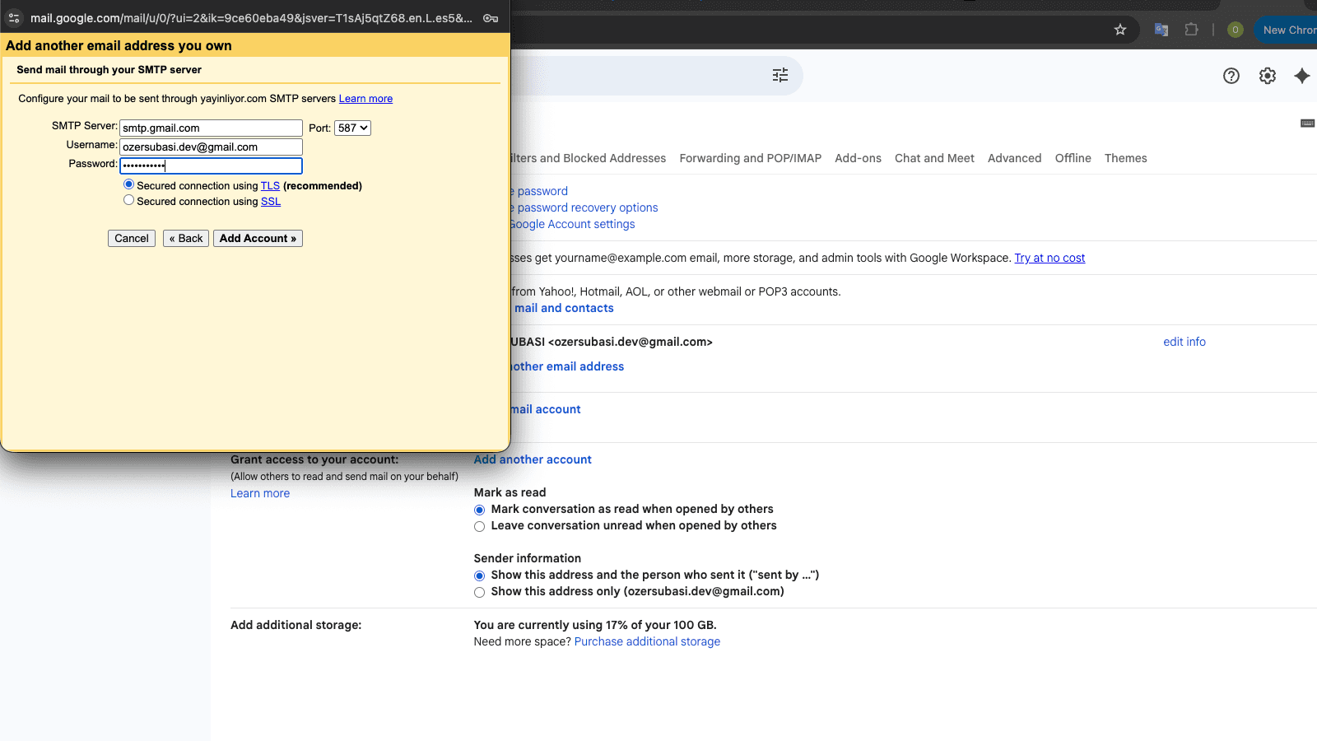The image size is (1317, 741).
Task: Click the Gemini sparkle icon
Action: tap(1301, 76)
